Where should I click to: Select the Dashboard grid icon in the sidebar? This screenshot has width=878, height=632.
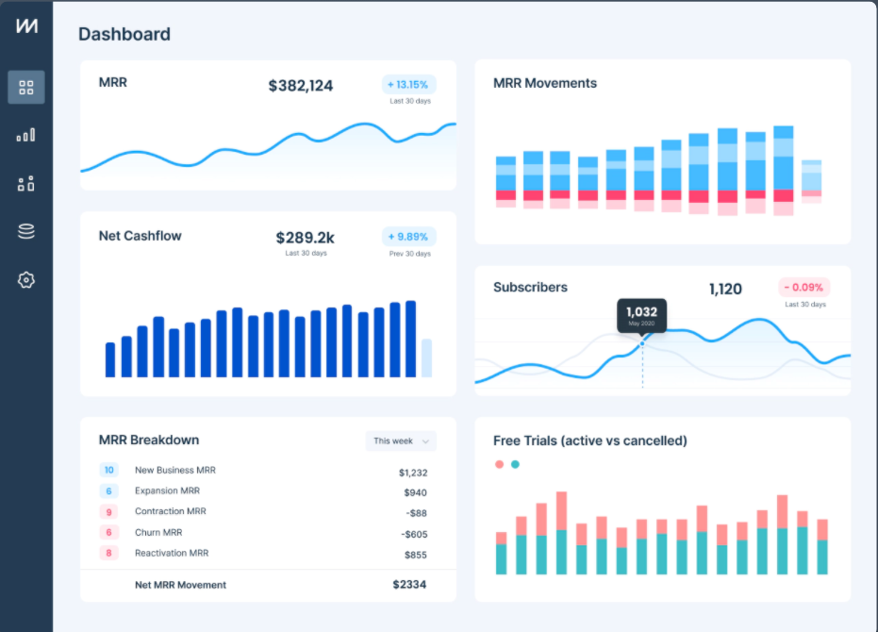[x=25, y=86]
